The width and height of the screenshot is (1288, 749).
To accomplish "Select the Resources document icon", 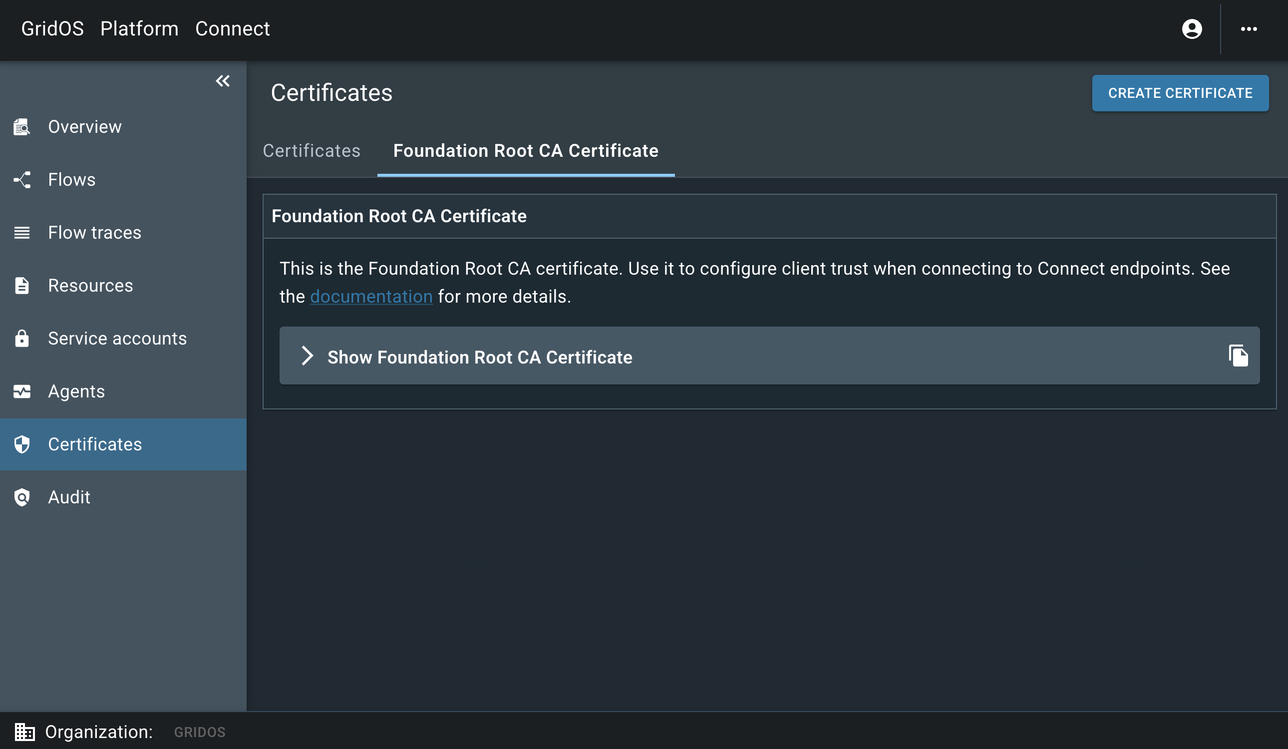I will point(21,285).
